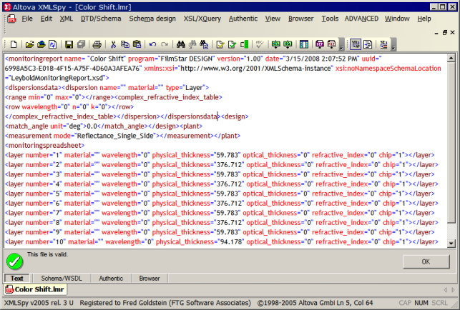Screen dimensions: 460x310
Task: Click the Copy icon in toolbar
Action: coord(125,44)
